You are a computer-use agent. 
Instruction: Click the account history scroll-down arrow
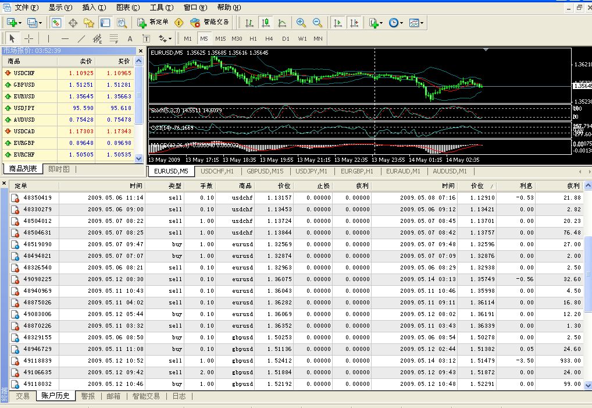[x=588, y=385]
